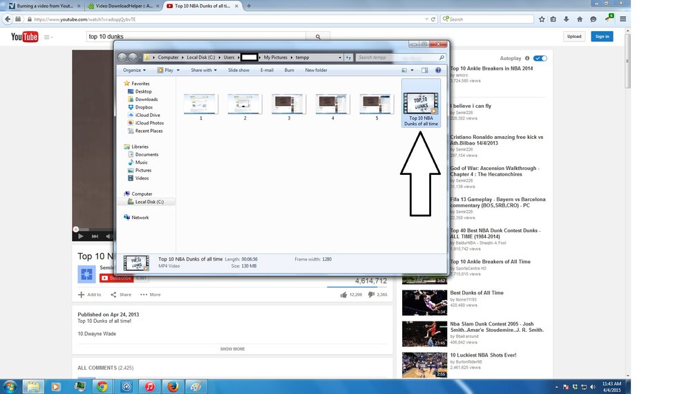The image size is (691, 394).
Task: Open the Explorer help icon
Action: click(437, 70)
